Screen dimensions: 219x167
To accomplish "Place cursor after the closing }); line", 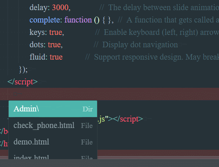I will click(28, 69).
